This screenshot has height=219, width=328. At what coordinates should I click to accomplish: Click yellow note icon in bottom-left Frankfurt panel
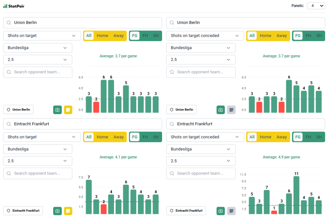(68, 211)
